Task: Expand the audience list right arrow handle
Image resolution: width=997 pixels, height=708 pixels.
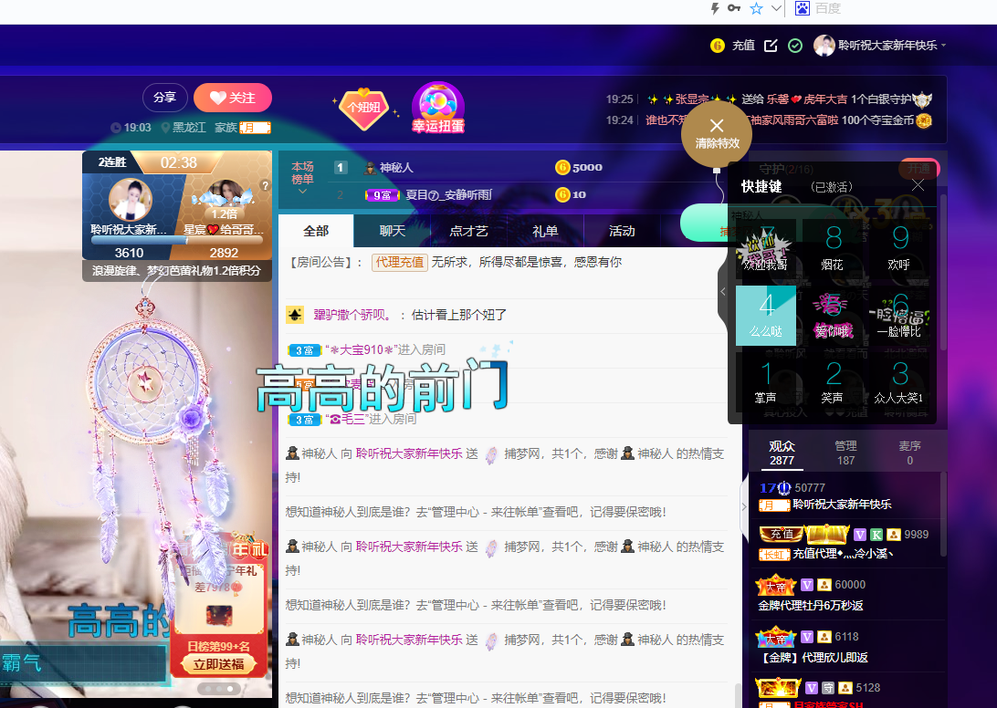Action: (745, 506)
